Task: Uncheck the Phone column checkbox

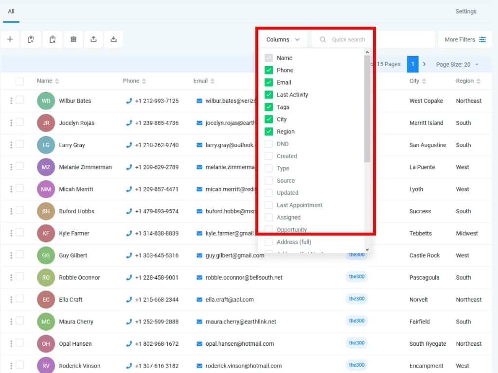Action: tap(268, 70)
